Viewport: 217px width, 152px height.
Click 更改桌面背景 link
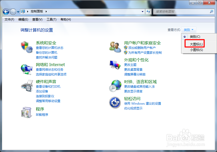[x=133, y=69]
